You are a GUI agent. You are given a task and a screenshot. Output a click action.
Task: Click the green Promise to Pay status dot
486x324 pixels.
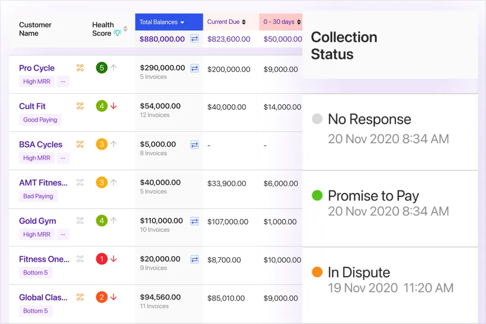point(318,196)
